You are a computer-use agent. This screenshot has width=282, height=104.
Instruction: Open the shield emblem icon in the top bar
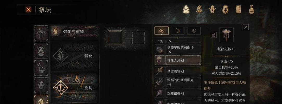[225, 9]
